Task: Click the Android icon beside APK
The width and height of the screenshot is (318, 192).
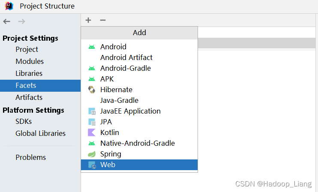Action: [x=92, y=79]
